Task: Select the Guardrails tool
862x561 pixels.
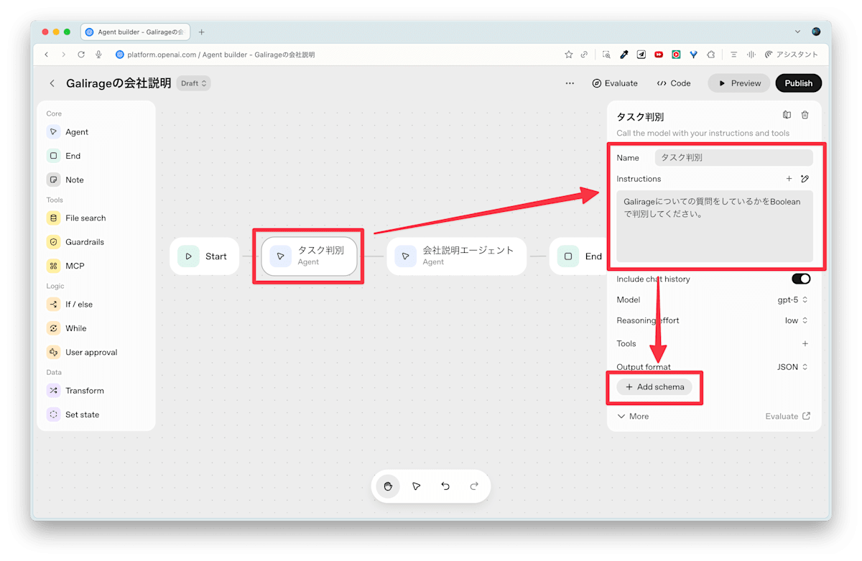Action: tap(75, 242)
